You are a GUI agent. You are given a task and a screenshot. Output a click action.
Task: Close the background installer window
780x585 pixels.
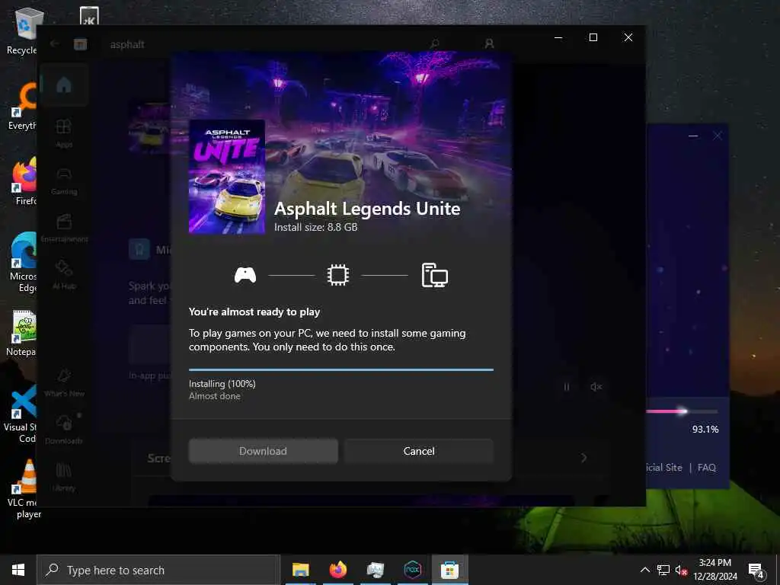coord(718,136)
